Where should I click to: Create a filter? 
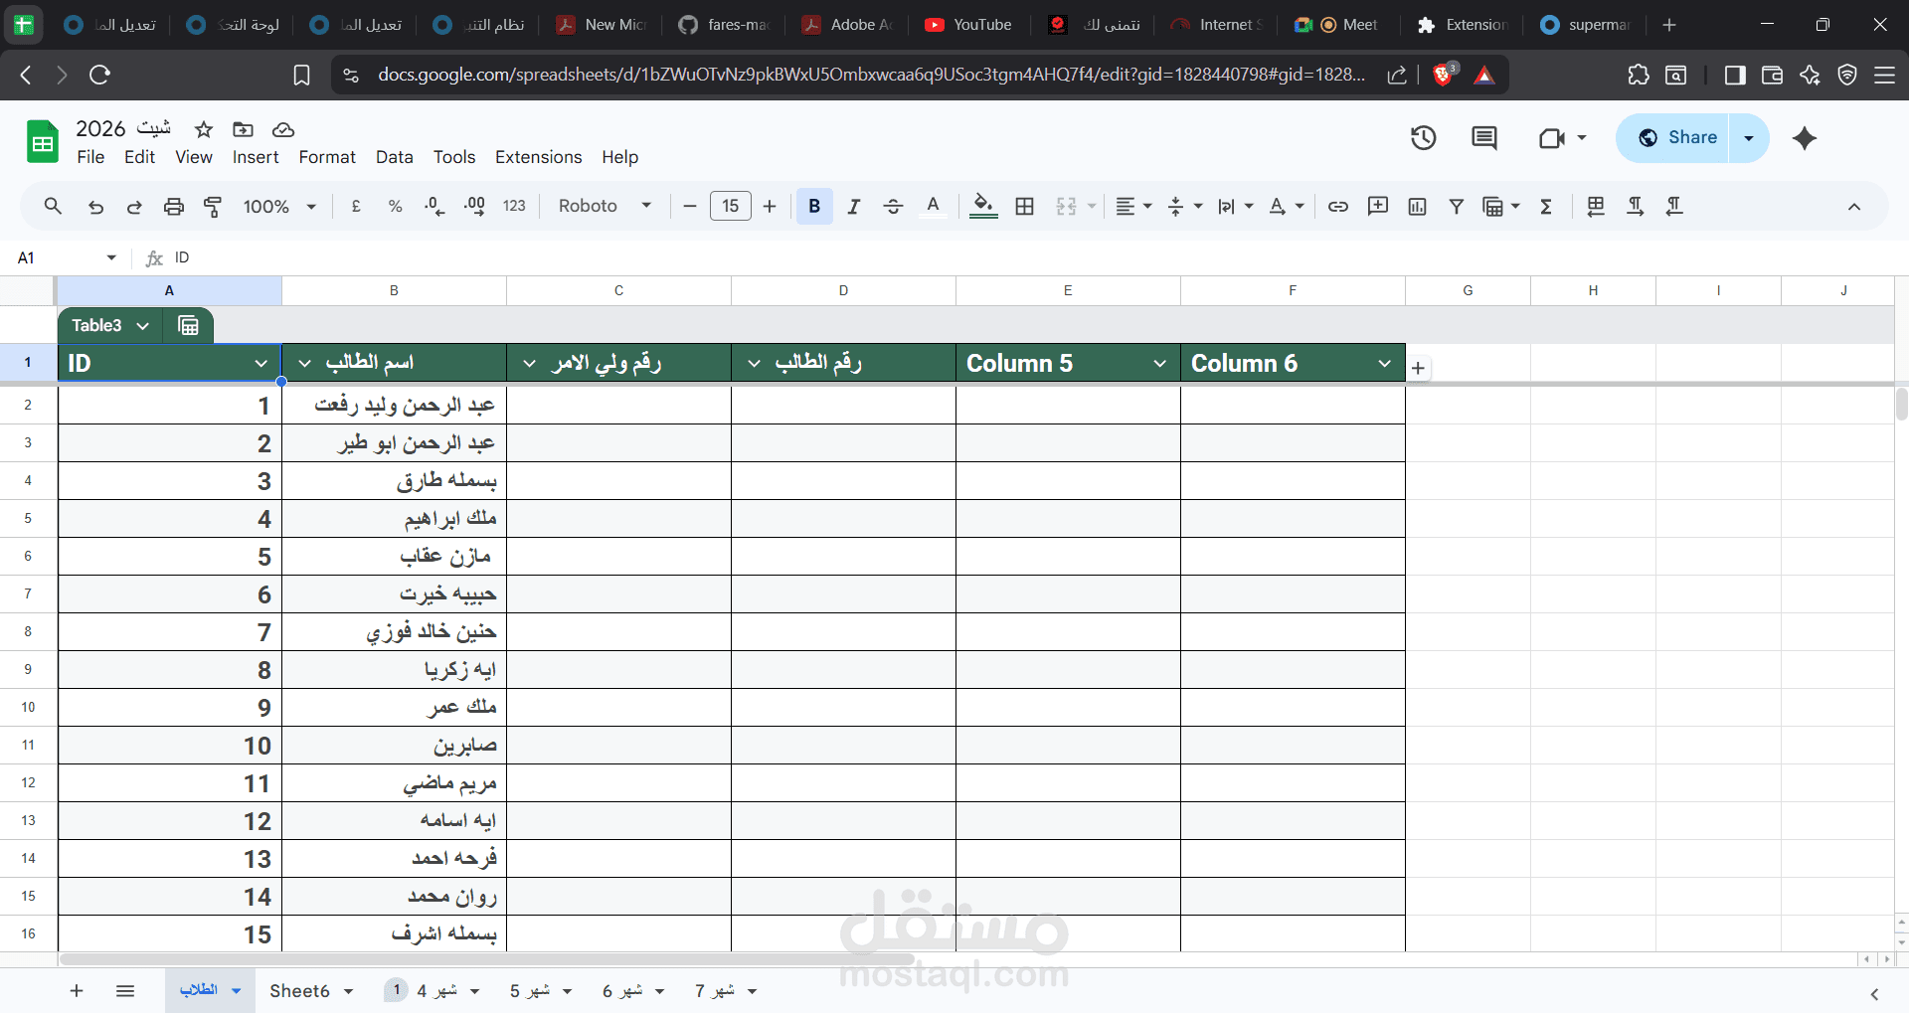tap(1457, 206)
